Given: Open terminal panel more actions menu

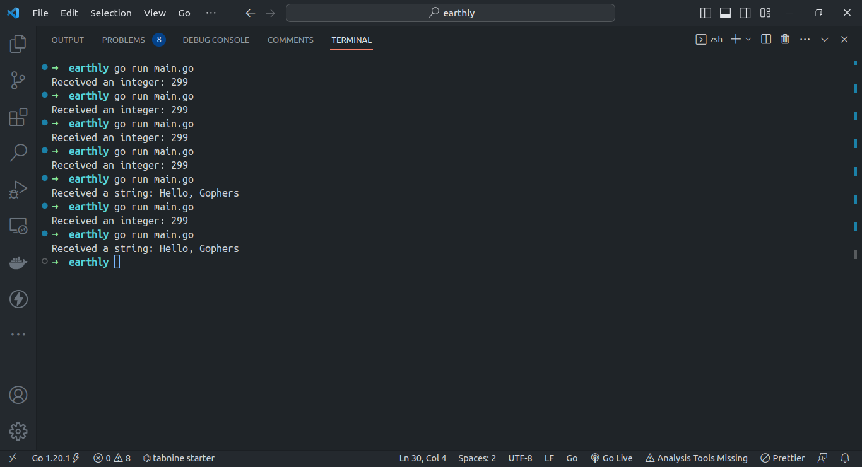Looking at the screenshot, I should tap(805, 39).
